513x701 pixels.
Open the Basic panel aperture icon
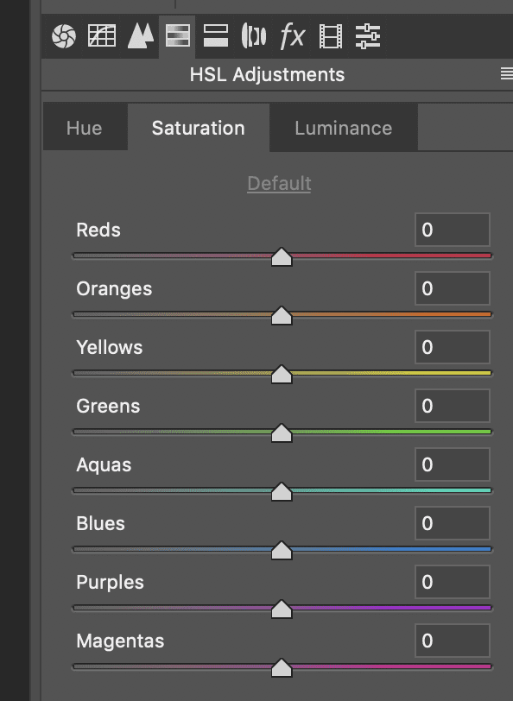pyautogui.click(x=64, y=36)
